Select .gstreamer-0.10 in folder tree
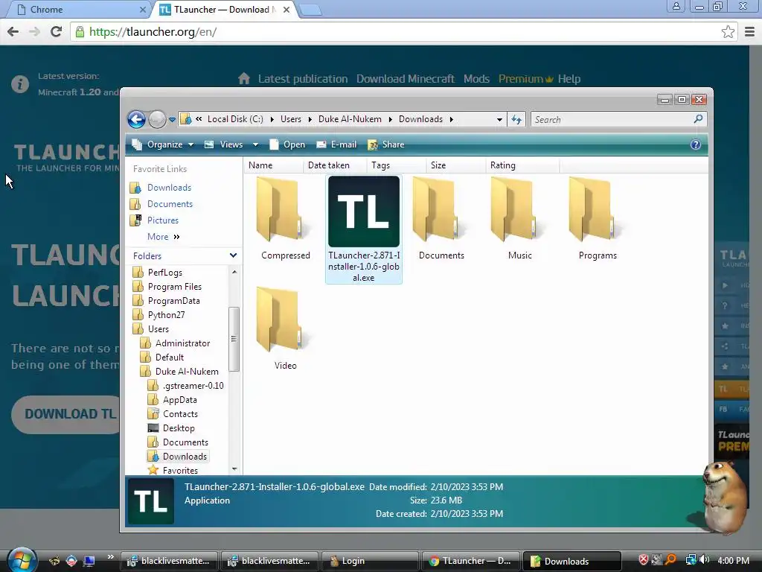The height and width of the screenshot is (572, 762). pyautogui.click(x=193, y=386)
